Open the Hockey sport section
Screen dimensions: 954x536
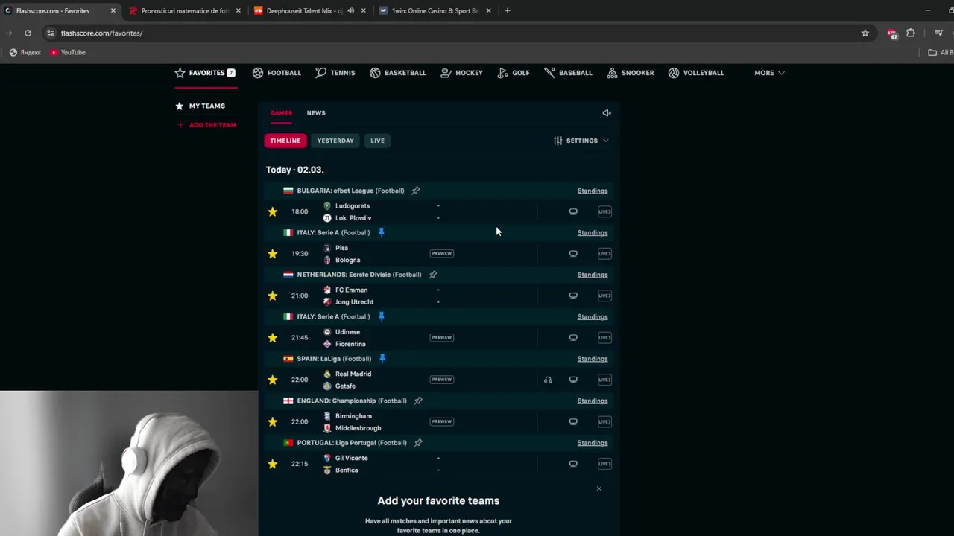(x=461, y=73)
